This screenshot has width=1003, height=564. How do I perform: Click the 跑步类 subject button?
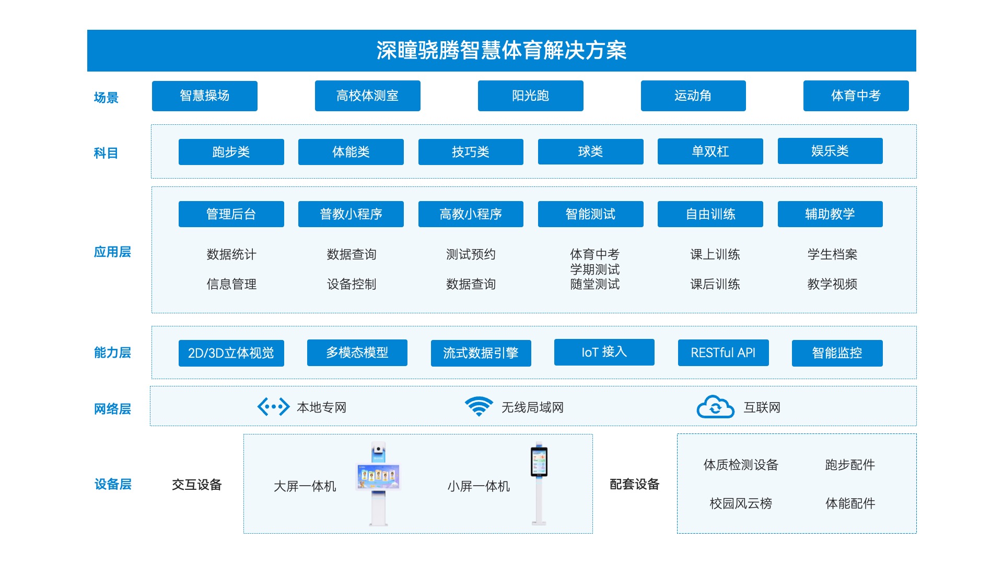[x=231, y=152]
